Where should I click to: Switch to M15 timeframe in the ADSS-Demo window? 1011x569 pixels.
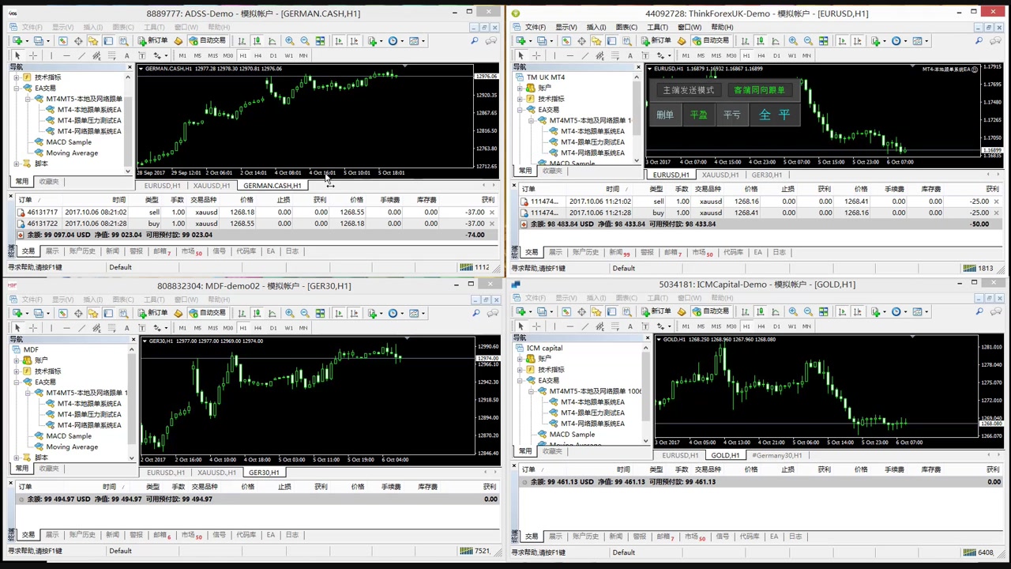(x=212, y=55)
